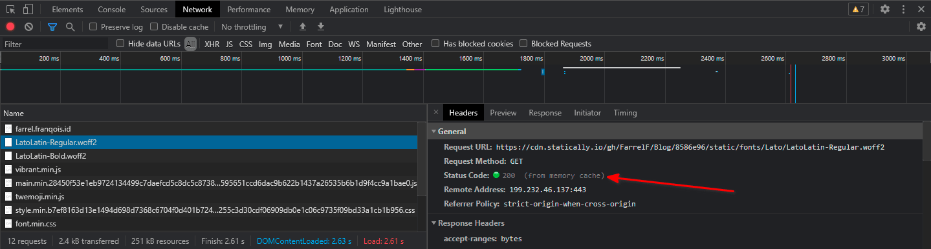
Task: Switch to Memory tab
Action: [x=300, y=10]
